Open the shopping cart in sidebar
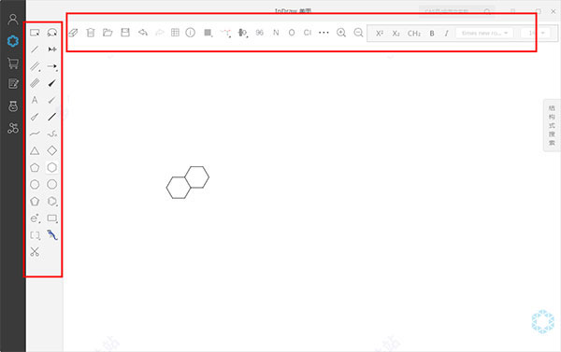Screen dimensions: 561x352 (13, 63)
